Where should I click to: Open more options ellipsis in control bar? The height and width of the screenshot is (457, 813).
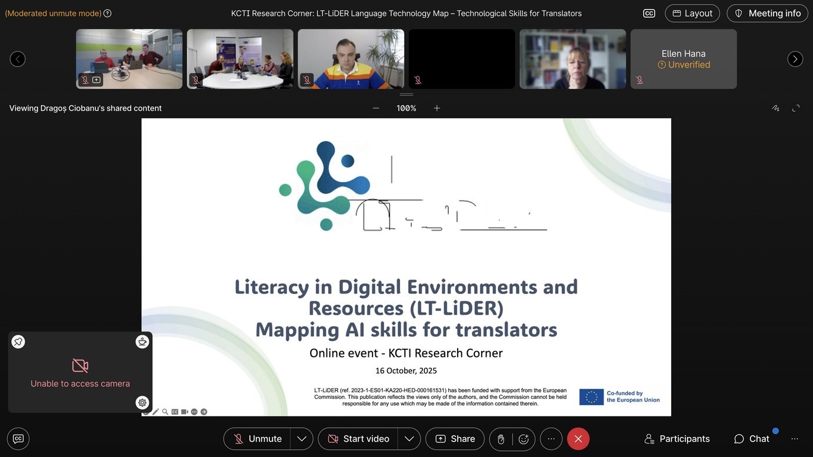tap(551, 439)
